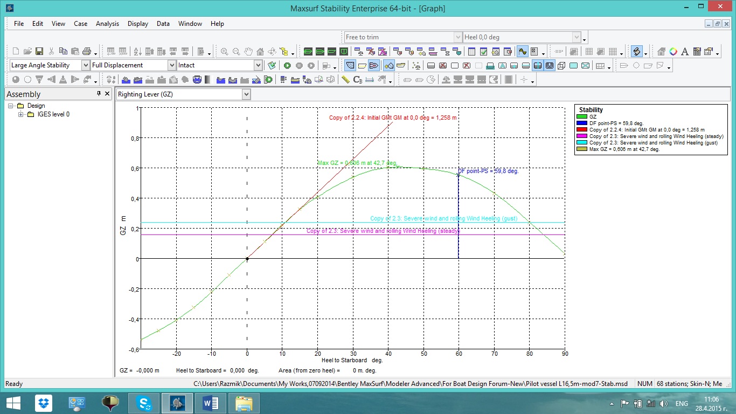Open the Righting Lever (GZ) graph dropdown
Screen dimensions: 736x414
pyautogui.click(x=246, y=94)
